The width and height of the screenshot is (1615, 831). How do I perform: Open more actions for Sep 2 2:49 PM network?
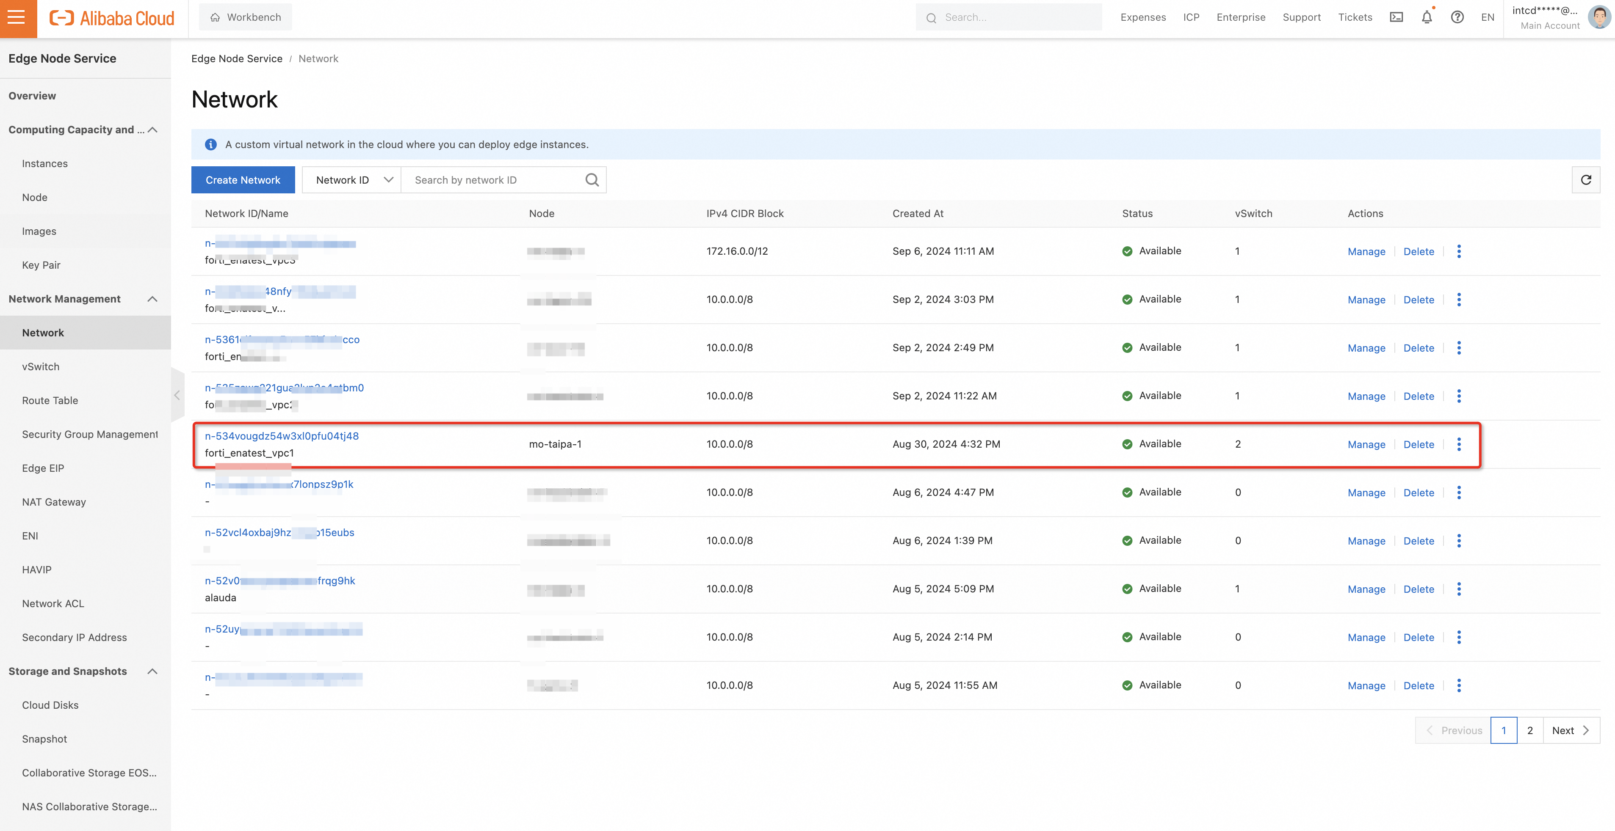point(1459,348)
